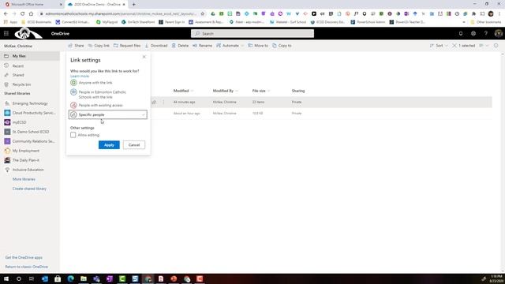This screenshot has width=505, height=284.
Task: Open the account profile picture
Action: [x=498, y=33]
